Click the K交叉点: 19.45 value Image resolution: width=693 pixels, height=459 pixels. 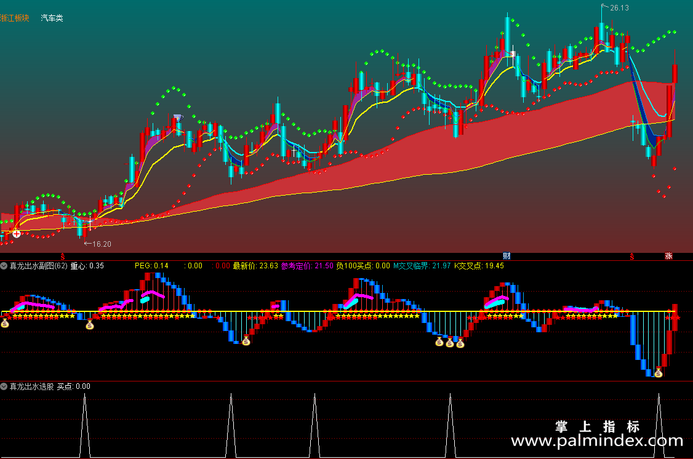click(479, 266)
